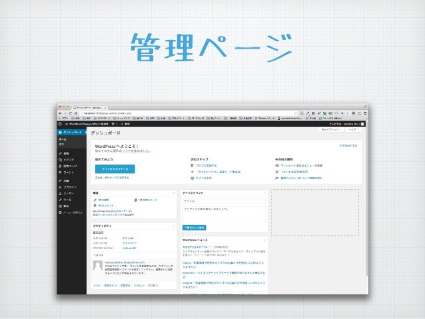
Task: Click the blue 下書きとして保存 button
Action: click(195, 228)
